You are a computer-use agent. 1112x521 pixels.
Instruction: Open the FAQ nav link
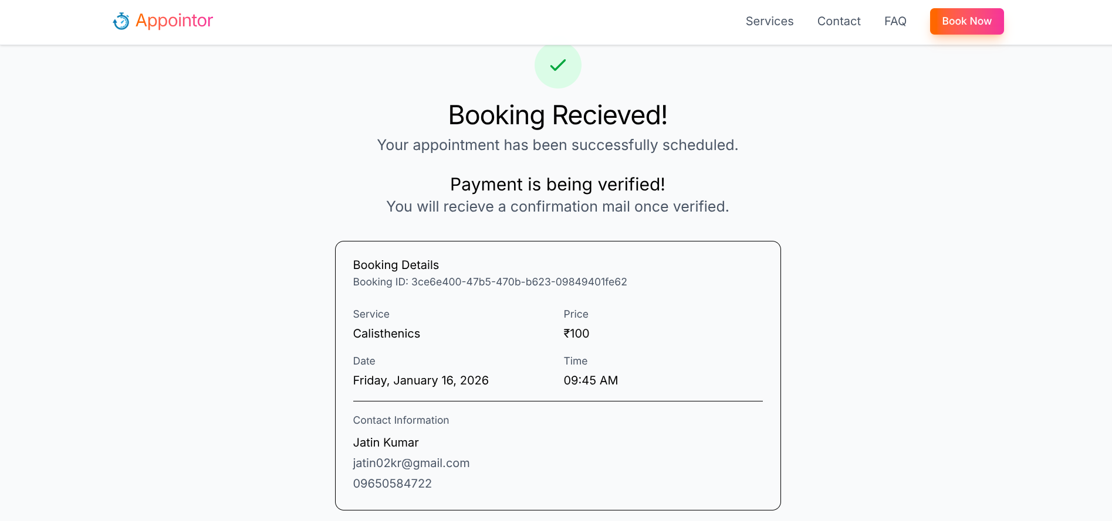pos(895,22)
